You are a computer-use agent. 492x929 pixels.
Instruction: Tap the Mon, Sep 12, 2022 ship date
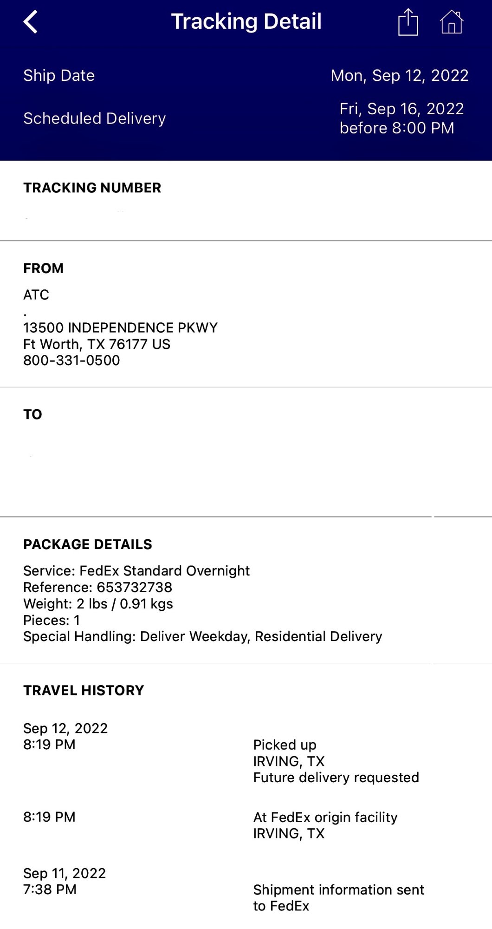(x=399, y=75)
